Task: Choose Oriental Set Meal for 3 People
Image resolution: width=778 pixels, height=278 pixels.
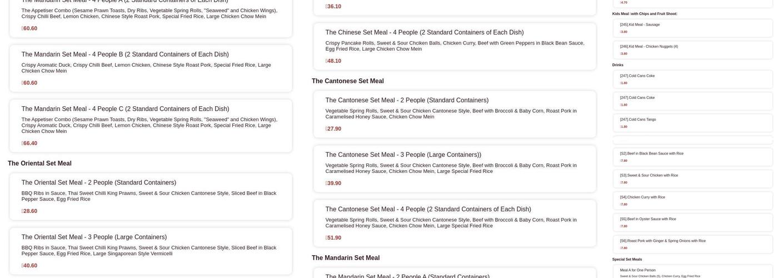Action: [x=94, y=237]
